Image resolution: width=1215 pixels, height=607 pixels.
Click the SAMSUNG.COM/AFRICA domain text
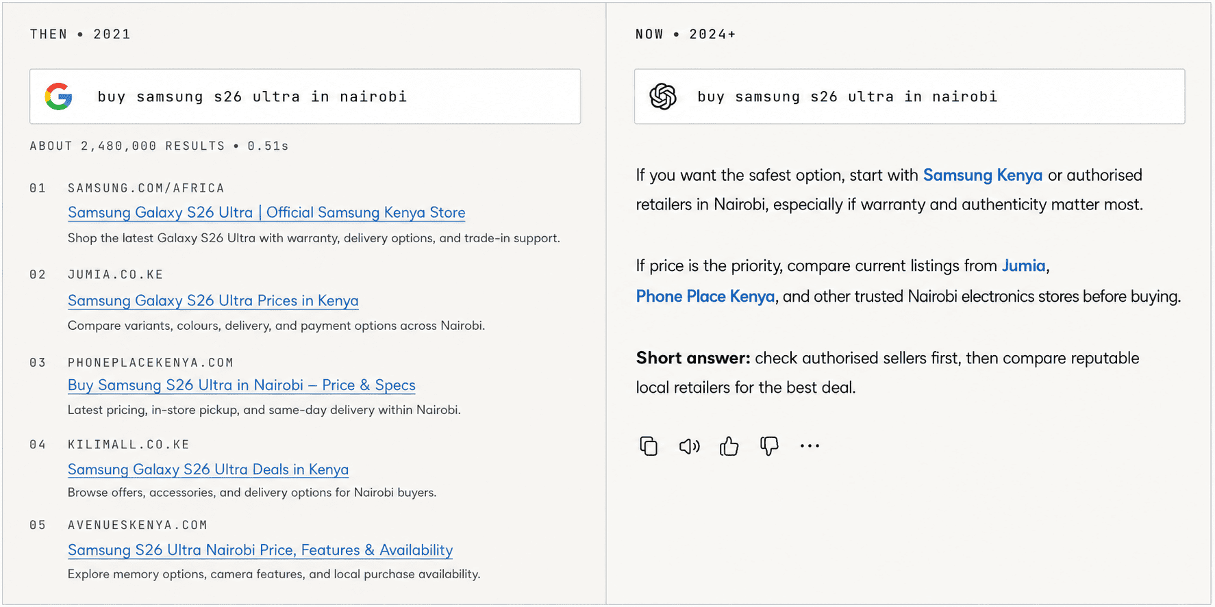[x=146, y=188]
